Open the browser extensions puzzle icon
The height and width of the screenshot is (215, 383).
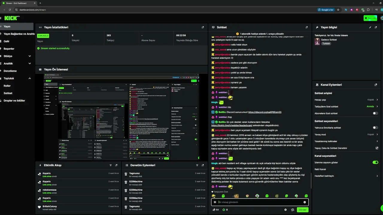[x=368, y=10]
